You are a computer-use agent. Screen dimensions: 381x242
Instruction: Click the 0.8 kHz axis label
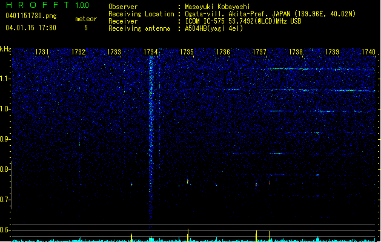pyautogui.click(x=5, y=169)
